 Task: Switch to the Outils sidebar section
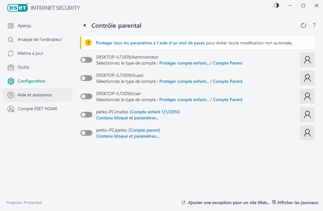point(23,67)
